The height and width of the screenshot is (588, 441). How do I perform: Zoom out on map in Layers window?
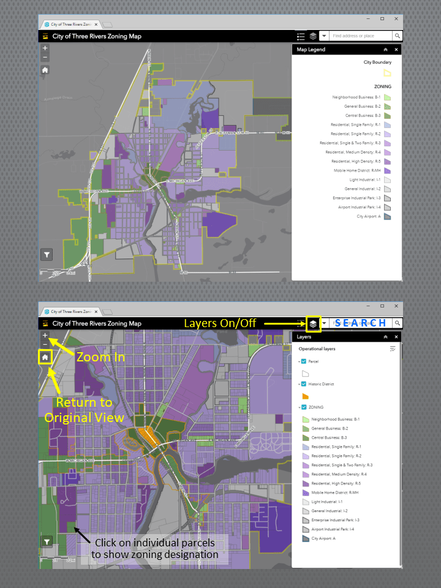click(x=45, y=345)
